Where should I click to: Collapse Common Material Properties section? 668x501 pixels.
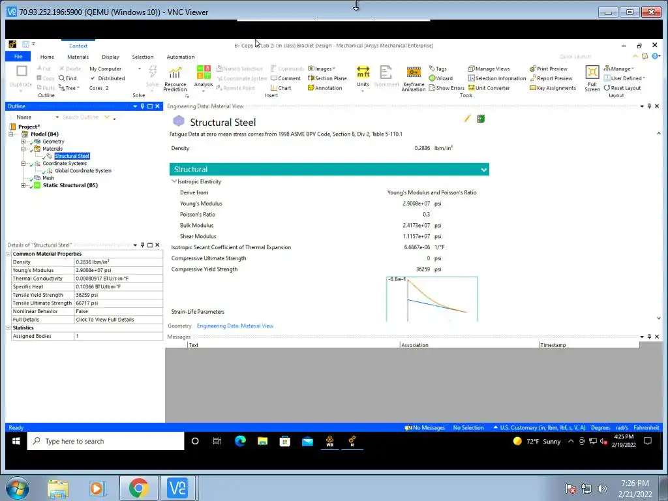pyautogui.click(x=8, y=254)
